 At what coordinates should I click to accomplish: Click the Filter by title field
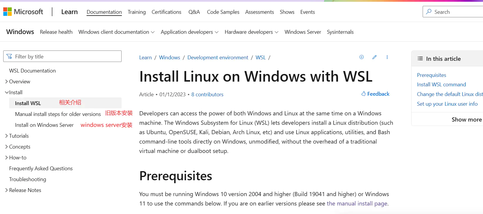(x=62, y=56)
